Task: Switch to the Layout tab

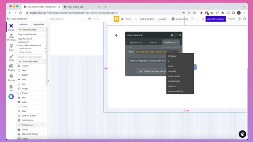Action: tap(153, 42)
